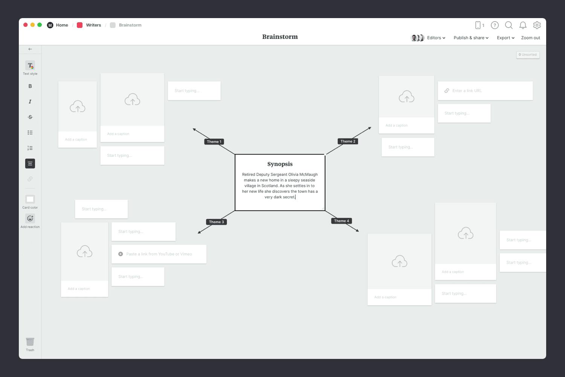Toggle bold formatting

tap(30, 86)
